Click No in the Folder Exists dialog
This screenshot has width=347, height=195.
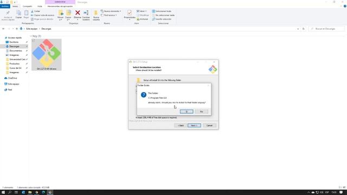(201, 112)
